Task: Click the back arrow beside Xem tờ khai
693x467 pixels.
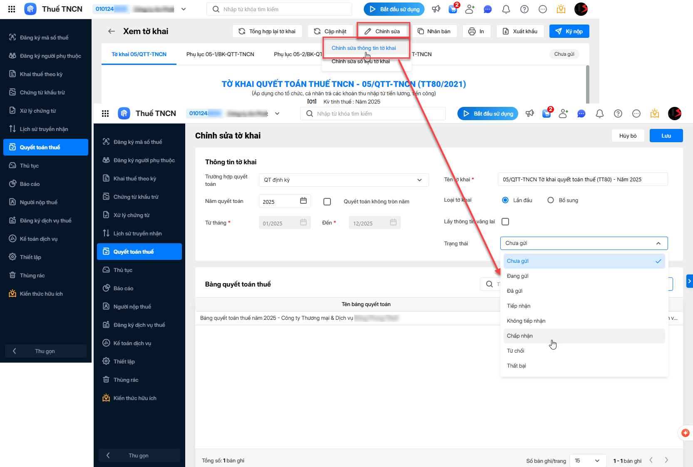Action: [111, 31]
